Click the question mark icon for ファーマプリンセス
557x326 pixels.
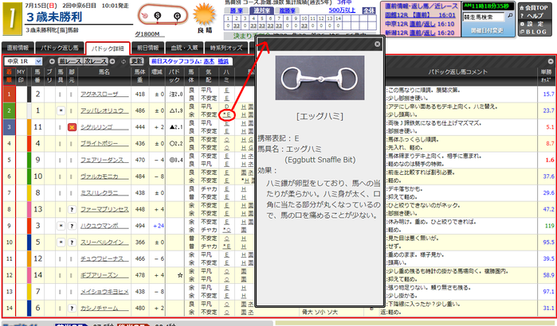(x=72, y=209)
